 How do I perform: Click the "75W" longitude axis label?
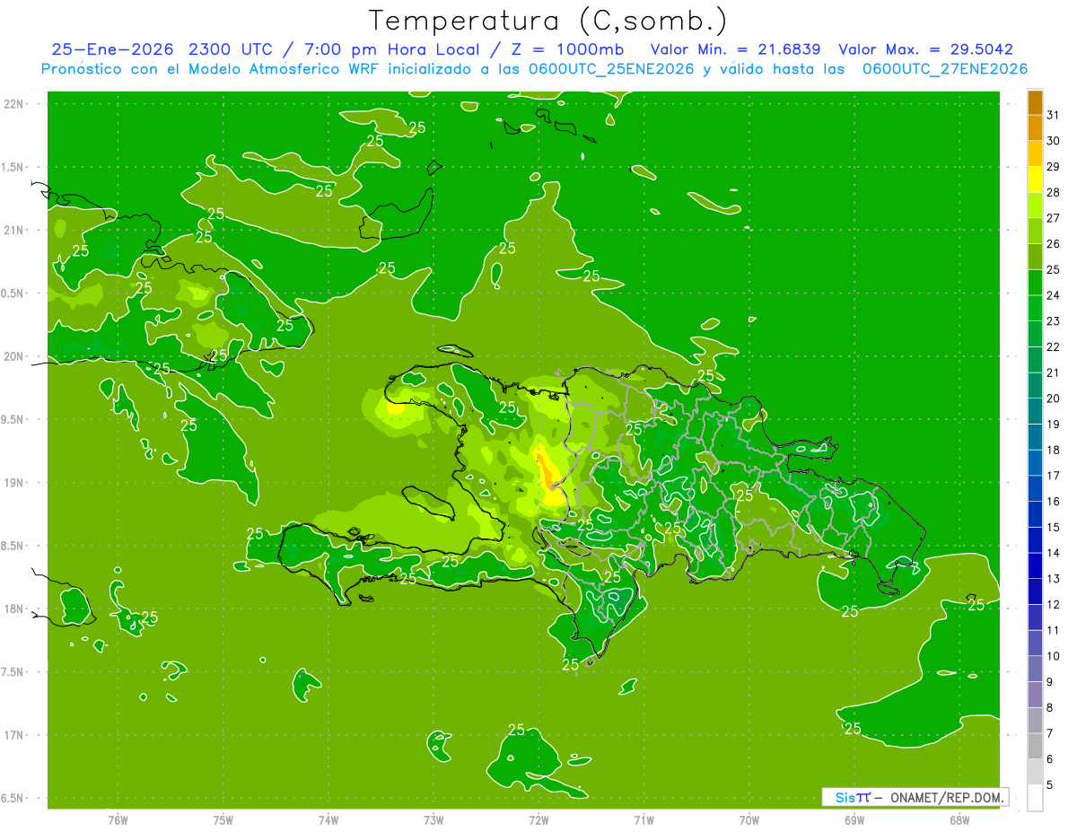pos(223,819)
